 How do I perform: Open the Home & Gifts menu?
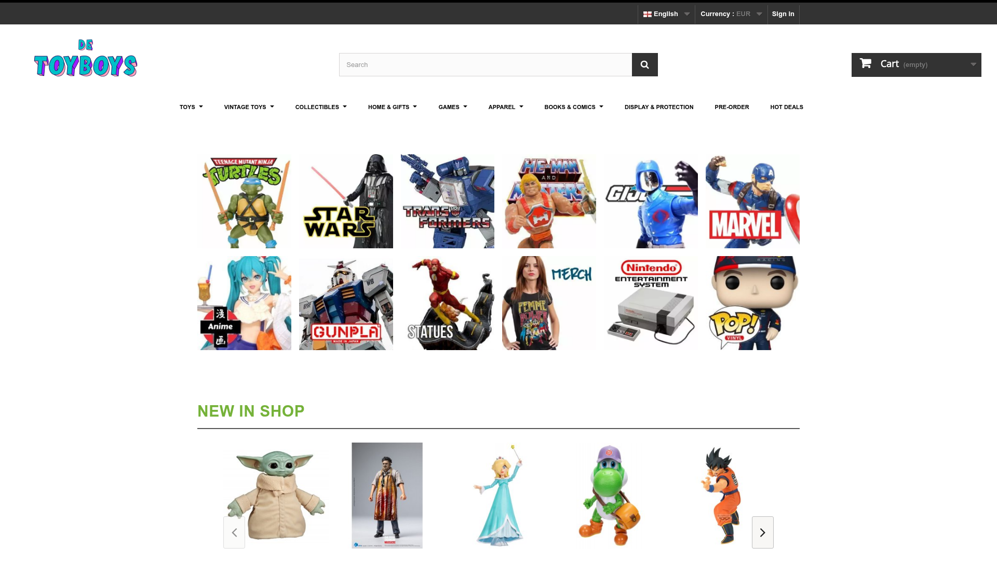(x=392, y=107)
